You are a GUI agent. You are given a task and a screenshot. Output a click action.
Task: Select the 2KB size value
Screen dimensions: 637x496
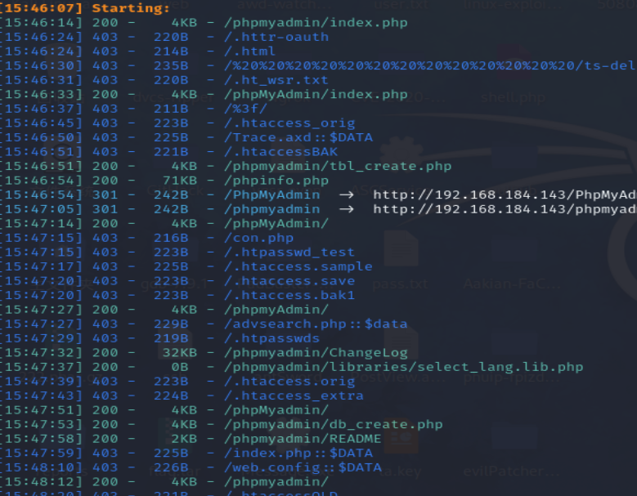[x=184, y=439]
